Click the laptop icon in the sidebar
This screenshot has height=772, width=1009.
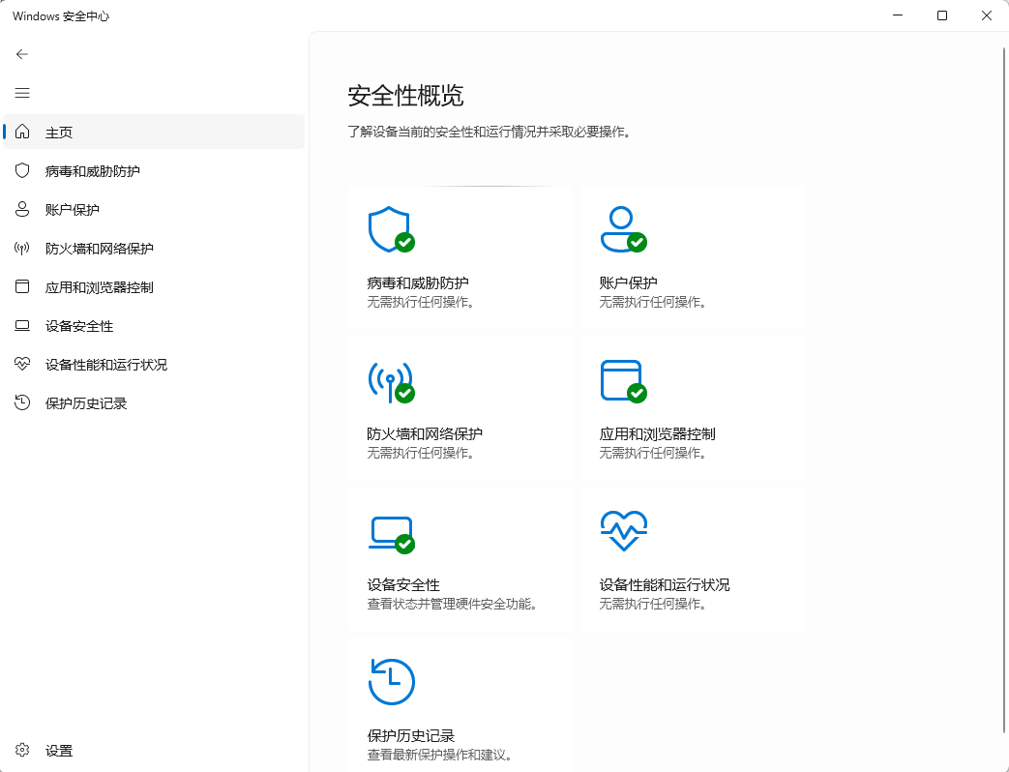click(22, 325)
